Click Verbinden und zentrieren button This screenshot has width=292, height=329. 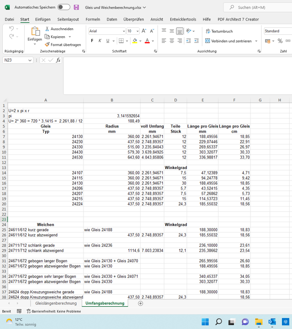[228, 41]
